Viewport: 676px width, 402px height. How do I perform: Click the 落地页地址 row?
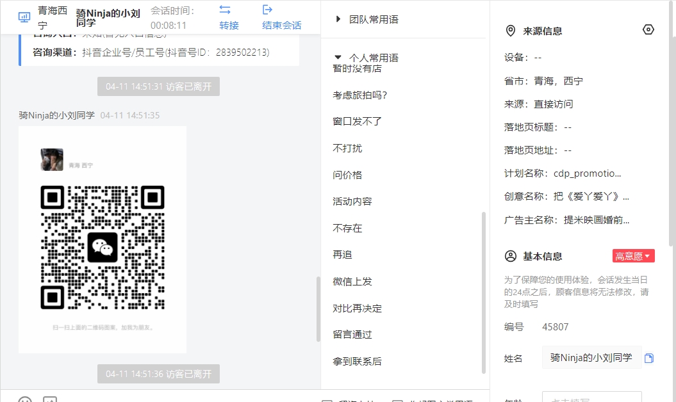pyautogui.click(x=538, y=150)
